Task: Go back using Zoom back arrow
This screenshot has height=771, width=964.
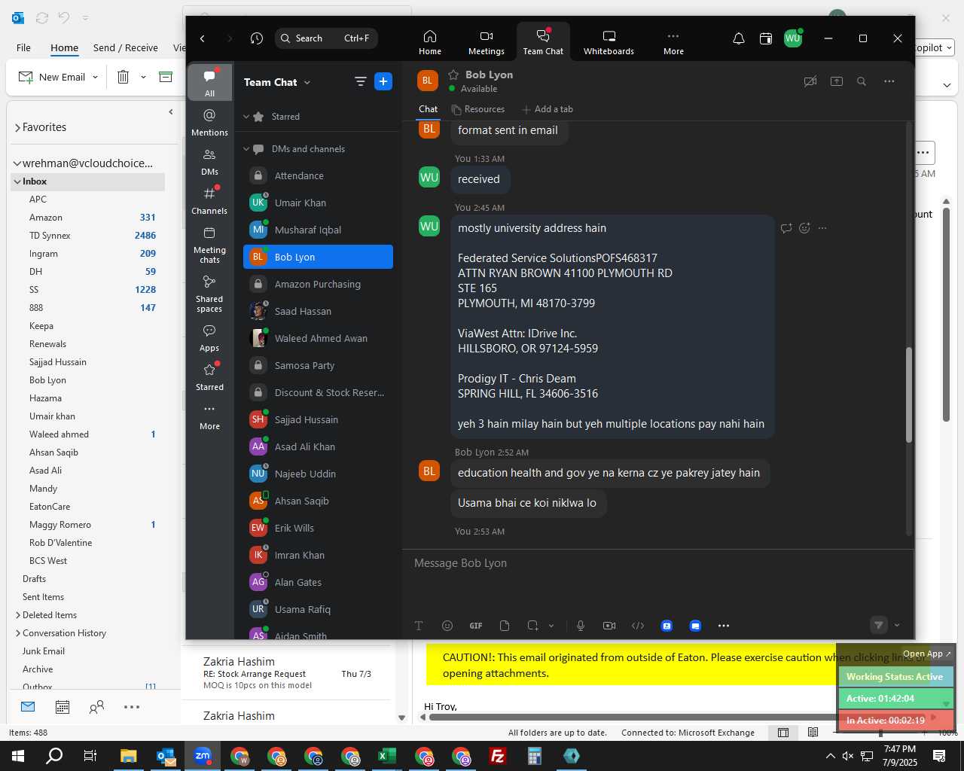Action: 203,38
